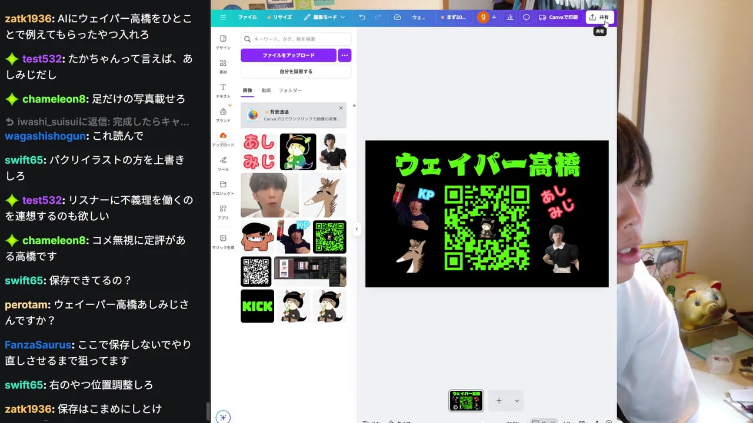
Task: Select the green cat character upload thumbnail
Action: coord(298,152)
